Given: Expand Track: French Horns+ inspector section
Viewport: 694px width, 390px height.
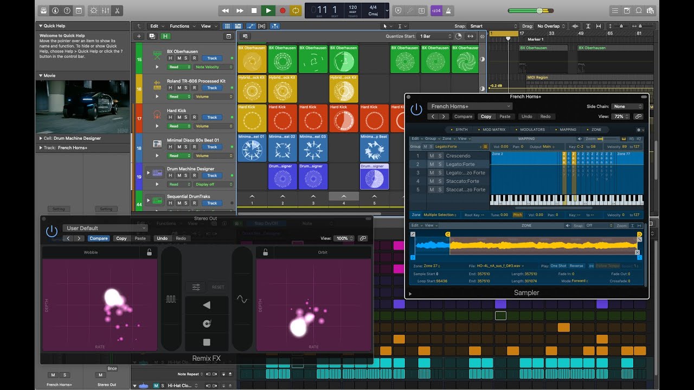Looking at the screenshot, I should pos(40,147).
